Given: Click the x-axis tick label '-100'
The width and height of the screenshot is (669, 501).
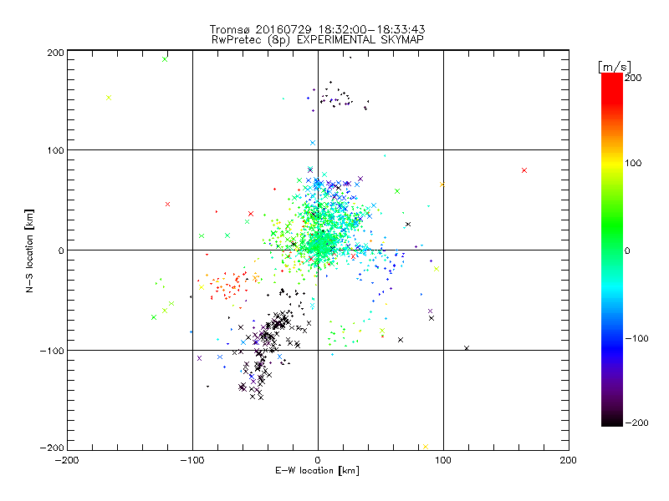Looking at the screenshot, I should [x=192, y=460].
